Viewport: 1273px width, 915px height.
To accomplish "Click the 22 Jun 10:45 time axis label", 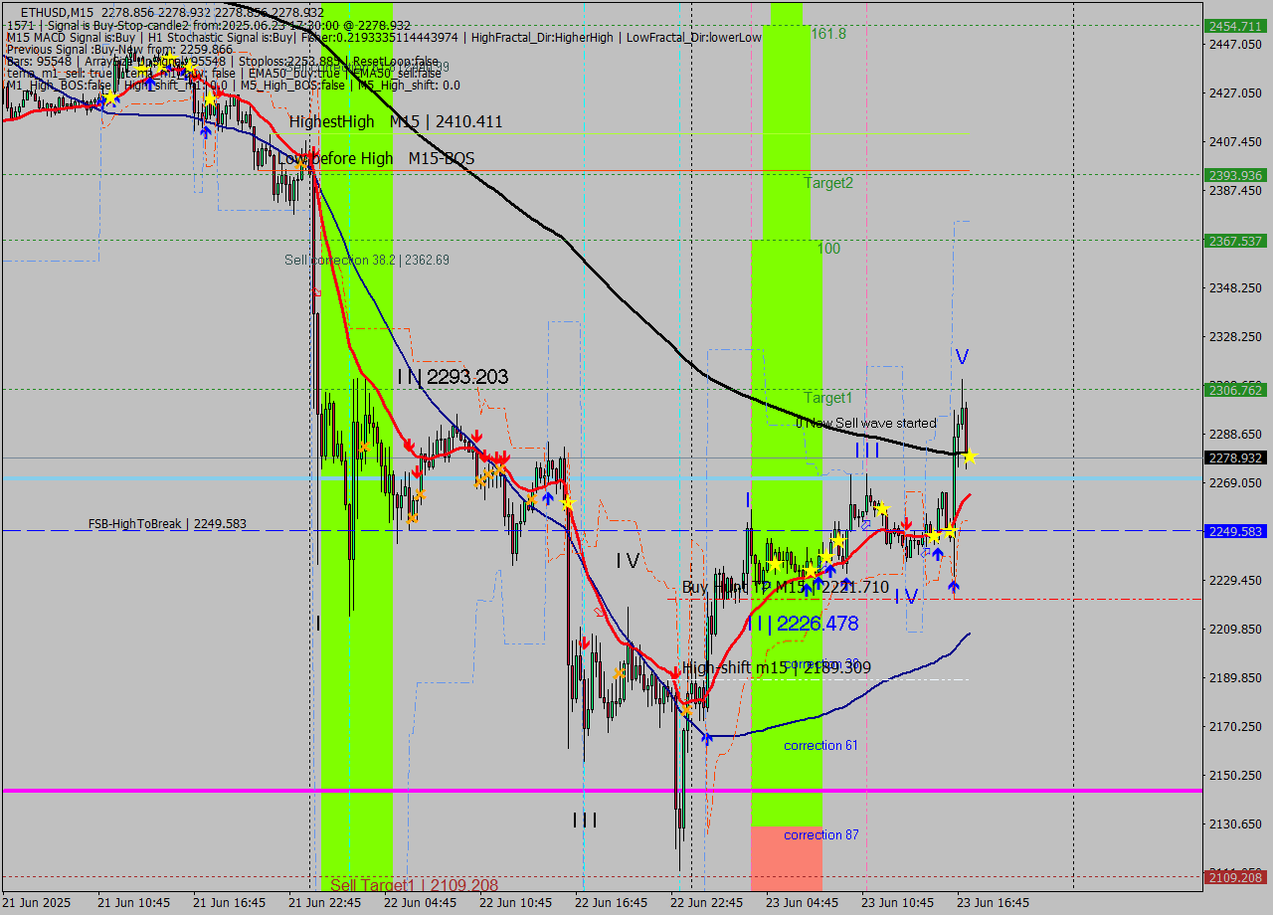I will coord(515,903).
